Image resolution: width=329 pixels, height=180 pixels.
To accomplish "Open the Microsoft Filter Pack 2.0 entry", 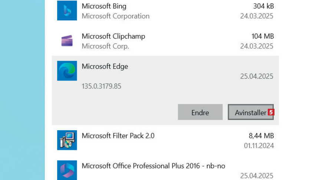I will [x=118, y=136].
